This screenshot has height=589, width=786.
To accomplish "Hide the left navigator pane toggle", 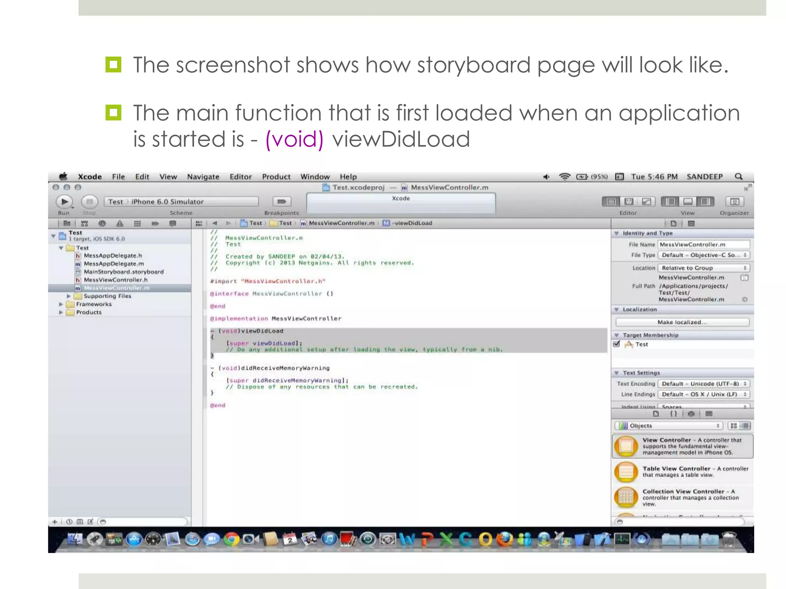I will 671,201.
